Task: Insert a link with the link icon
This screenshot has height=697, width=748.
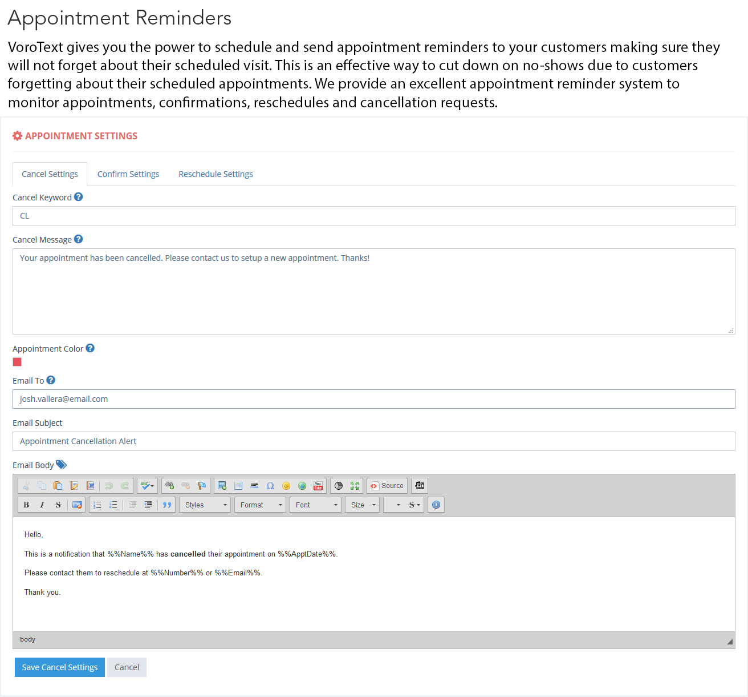Action: (x=169, y=486)
